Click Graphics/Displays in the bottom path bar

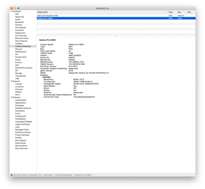pyautogui.click(x=64, y=175)
